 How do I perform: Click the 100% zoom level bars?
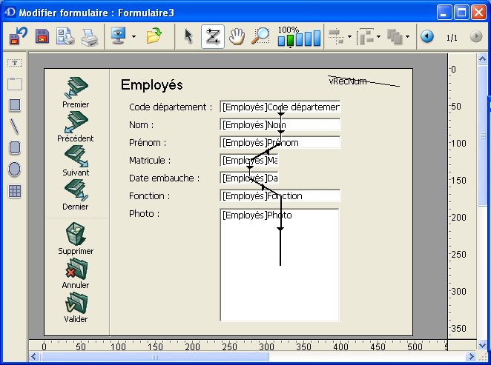point(300,38)
